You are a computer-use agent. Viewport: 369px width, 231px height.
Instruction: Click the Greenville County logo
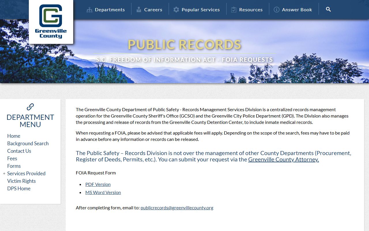[51, 21]
